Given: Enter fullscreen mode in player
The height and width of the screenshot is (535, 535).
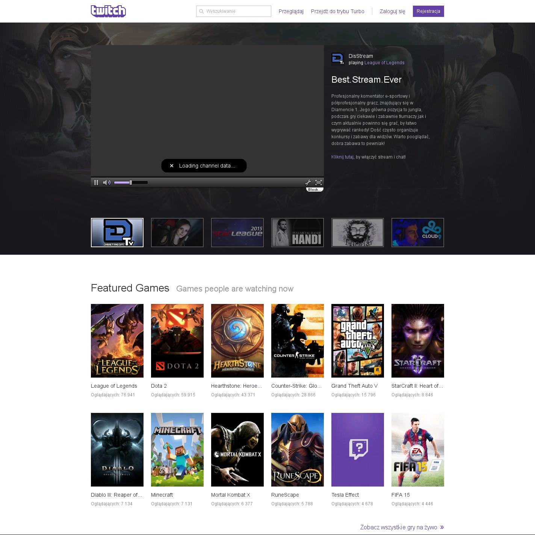Looking at the screenshot, I should (x=319, y=183).
